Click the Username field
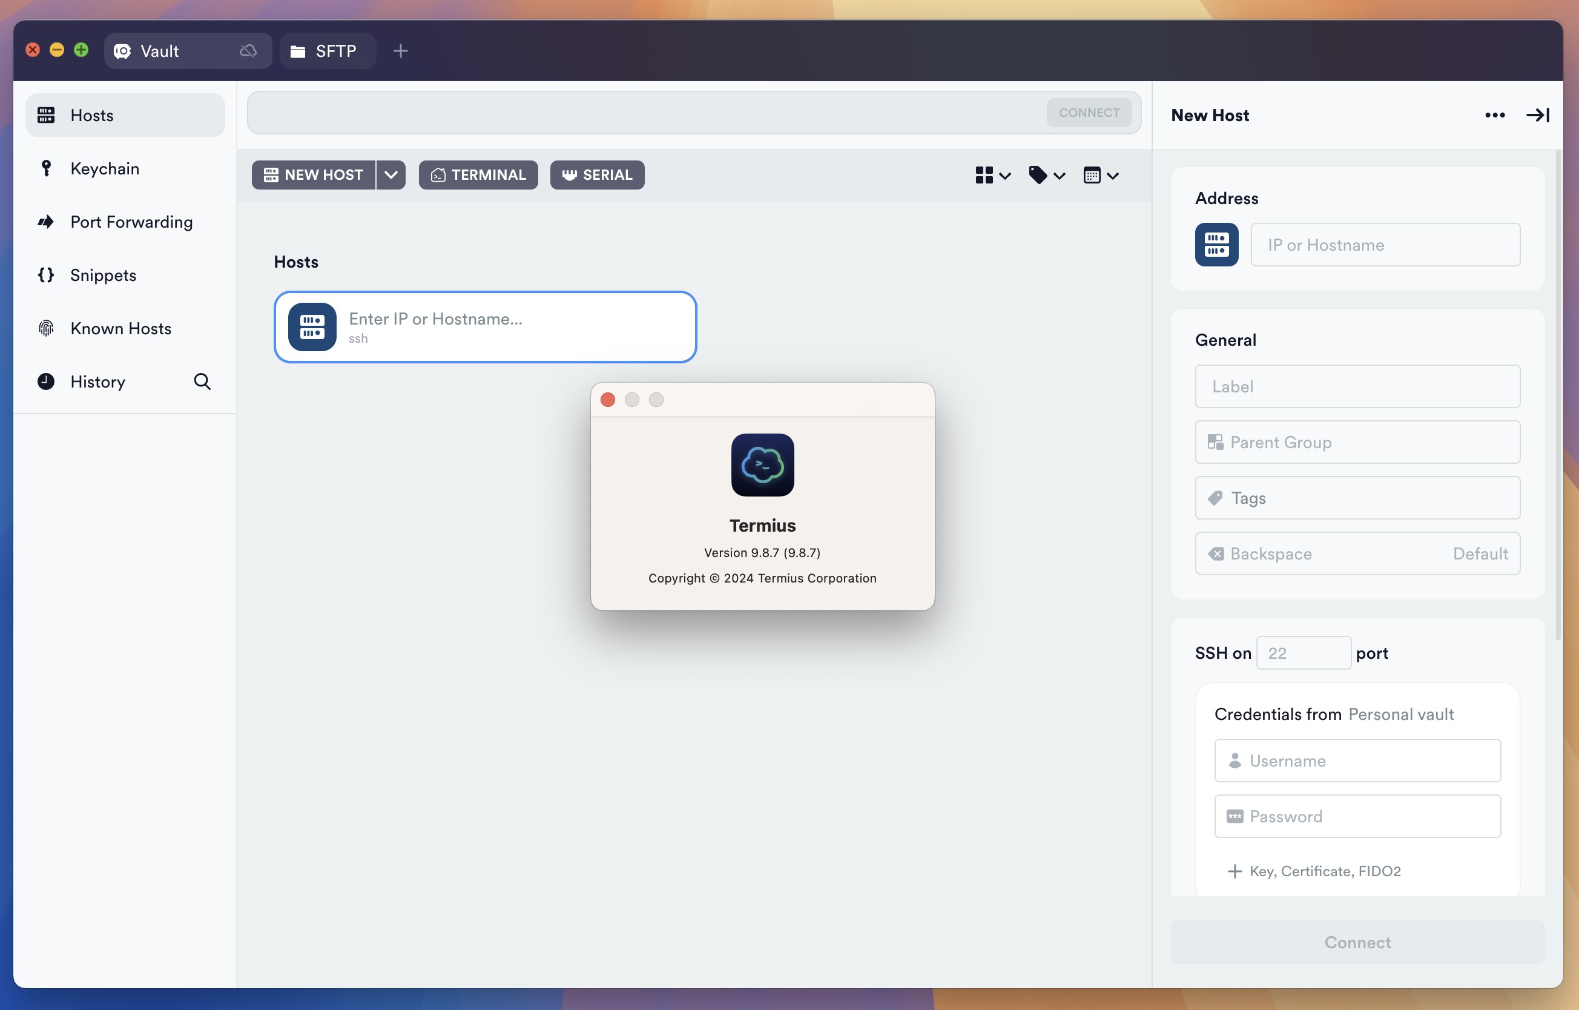 click(x=1357, y=761)
